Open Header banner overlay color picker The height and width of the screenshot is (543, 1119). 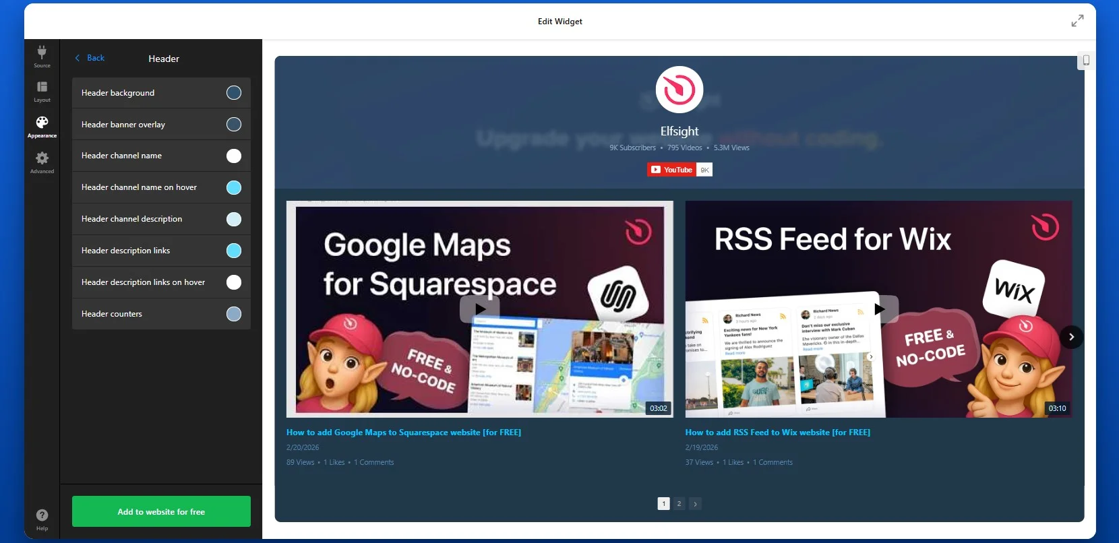[234, 125]
